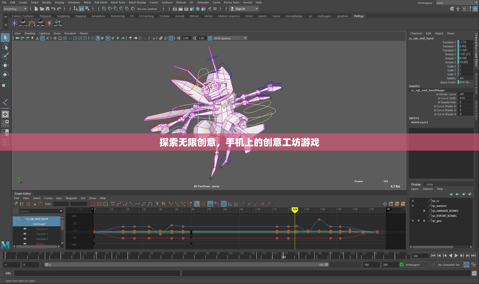Image resolution: width=479 pixels, height=284 pixels.
Task: Run the sel_bns shelf script
Action: 40,23
